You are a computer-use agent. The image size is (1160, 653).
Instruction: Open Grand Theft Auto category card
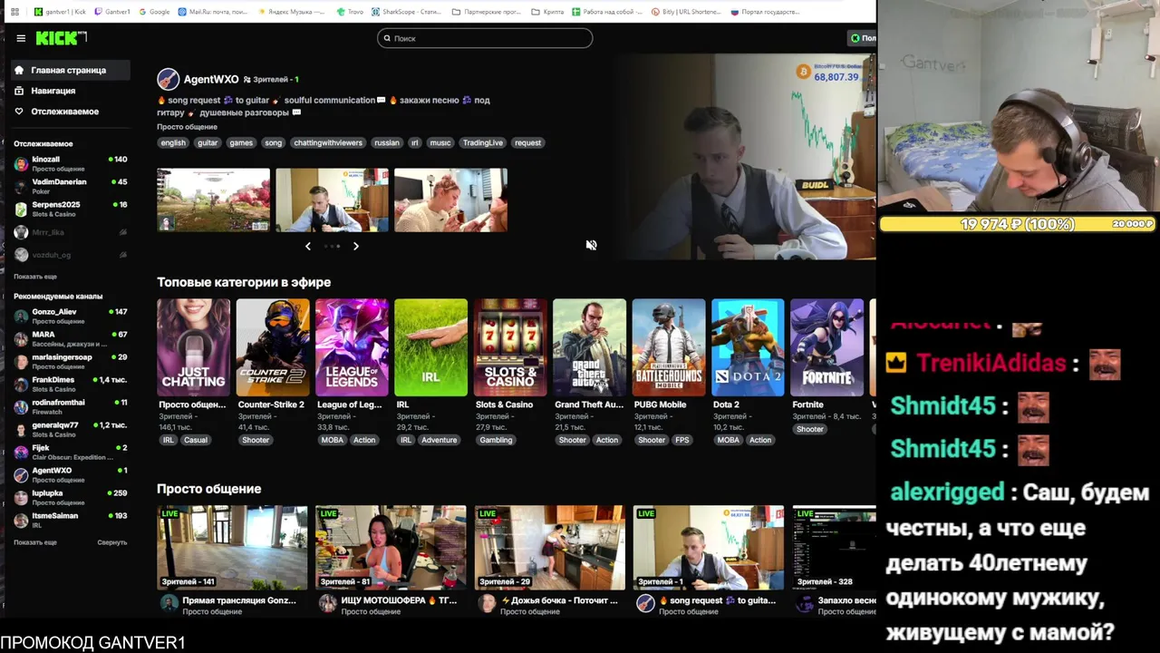pos(589,347)
